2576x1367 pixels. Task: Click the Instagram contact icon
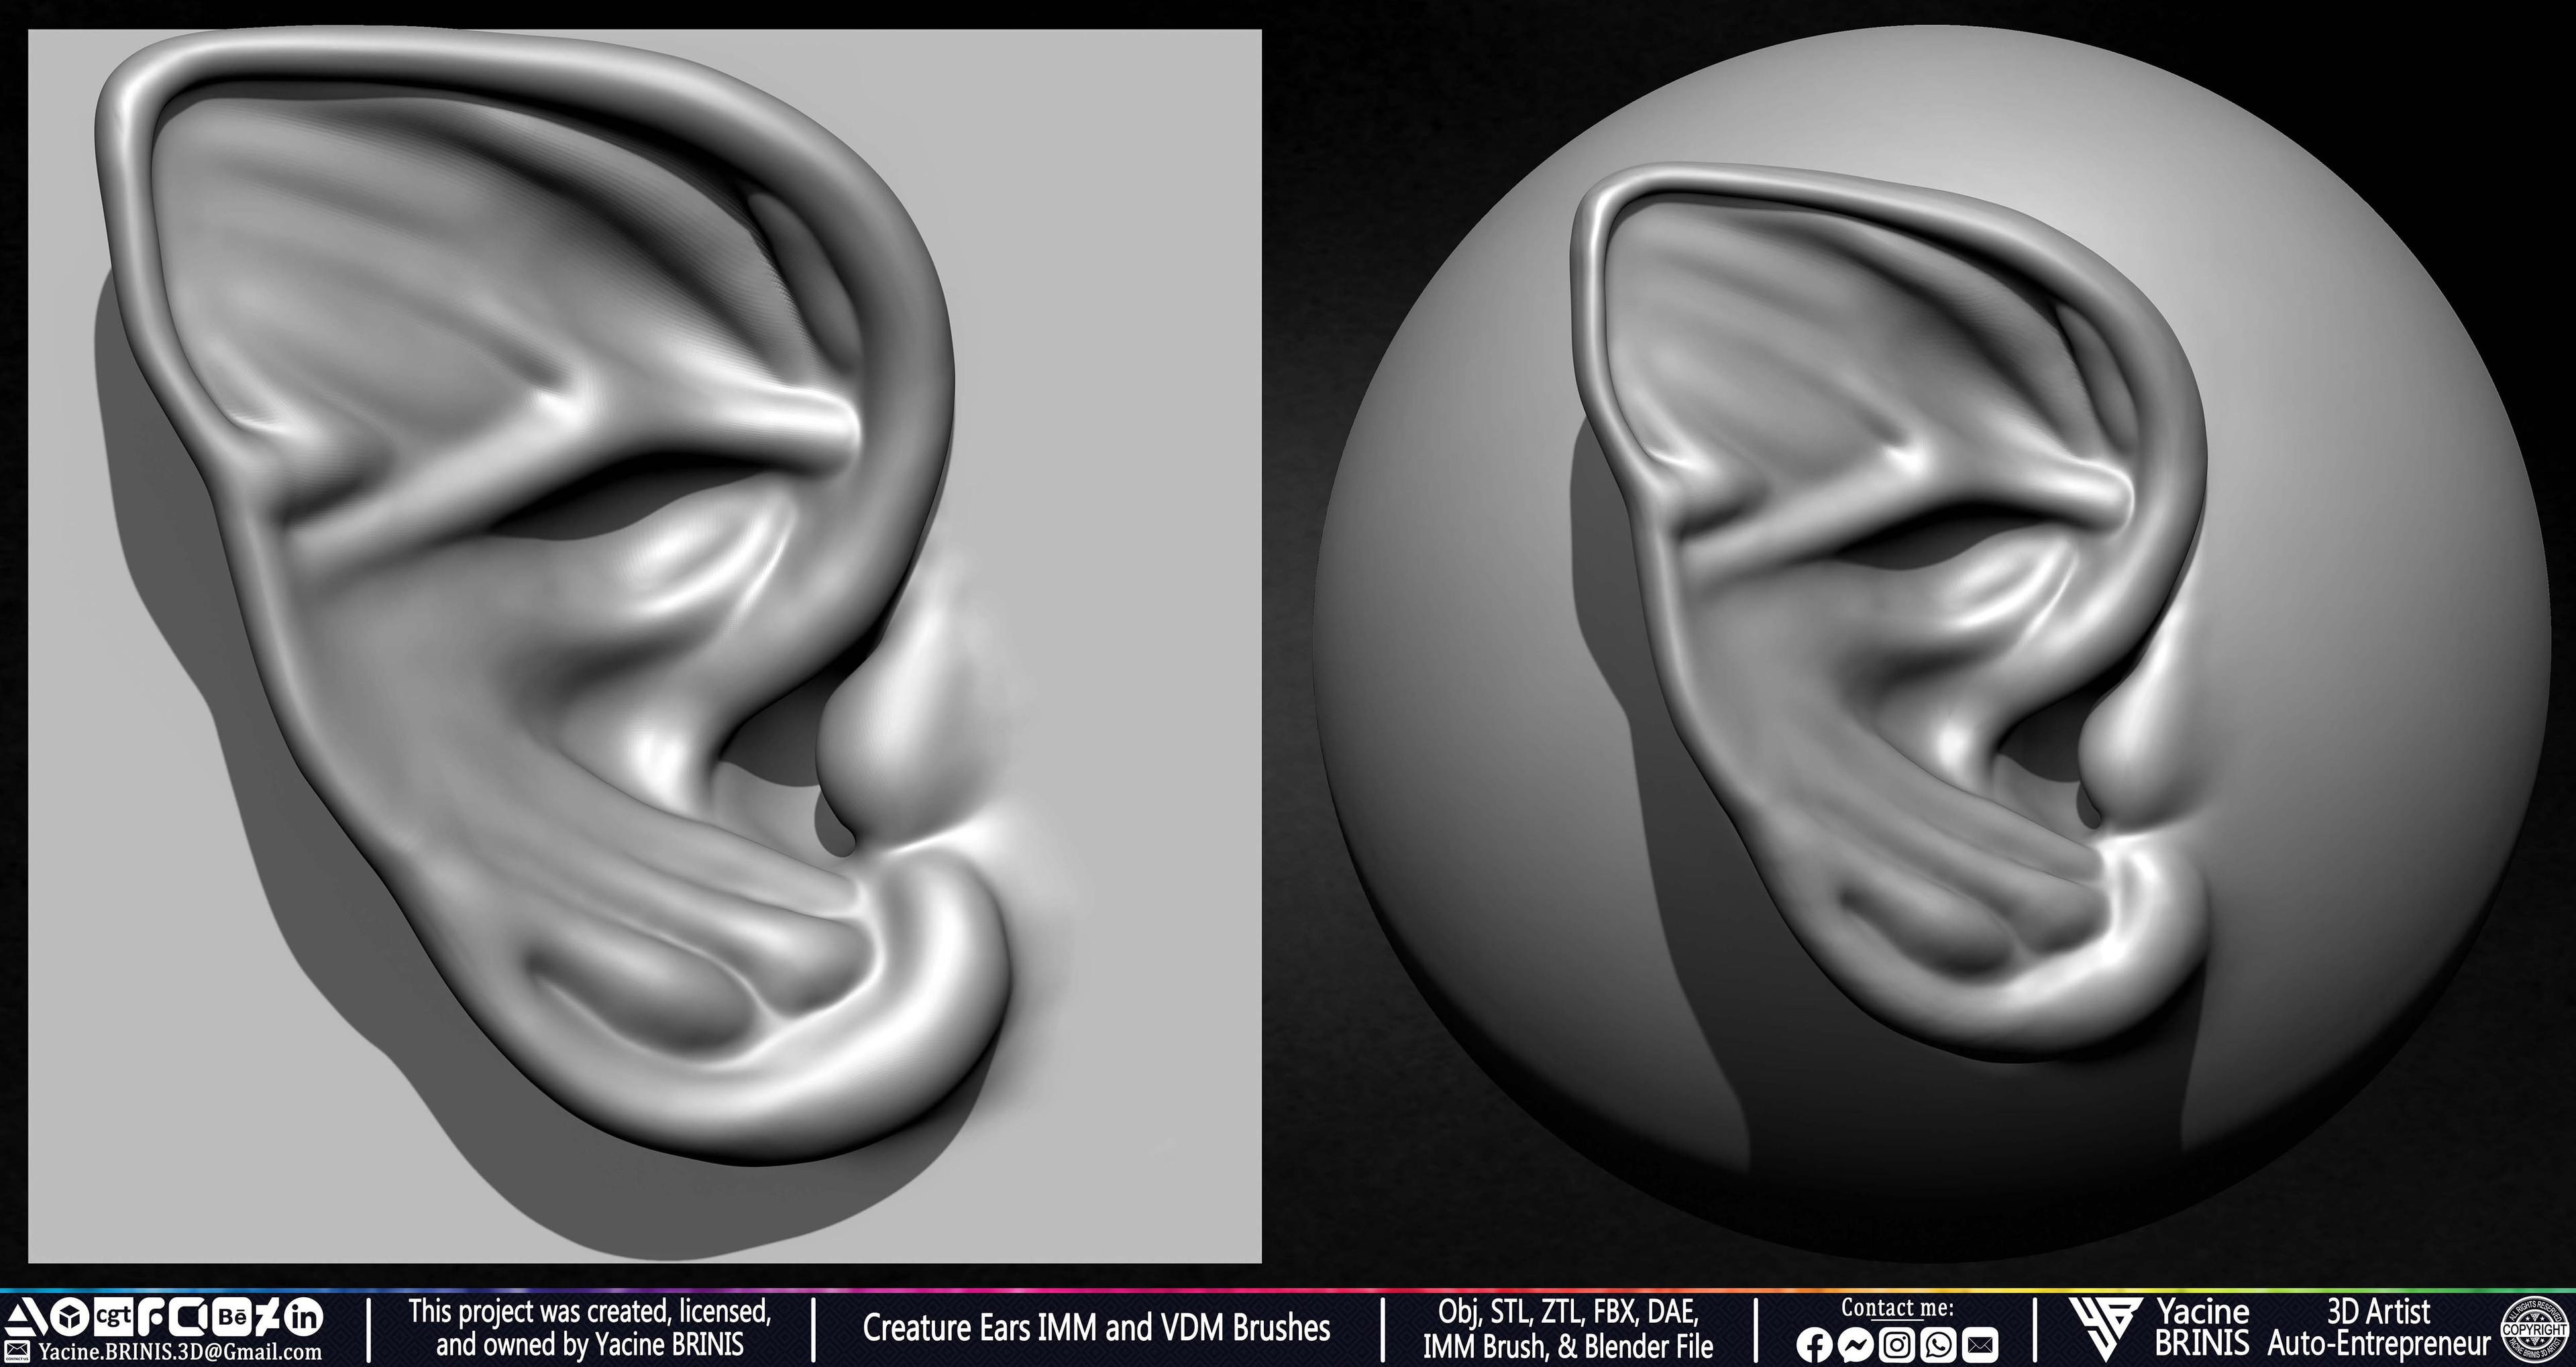click(x=1897, y=1346)
